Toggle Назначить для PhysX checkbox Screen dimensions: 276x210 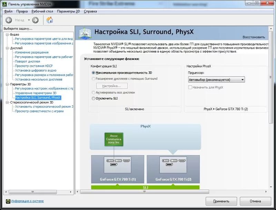click(x=190, y=87)
